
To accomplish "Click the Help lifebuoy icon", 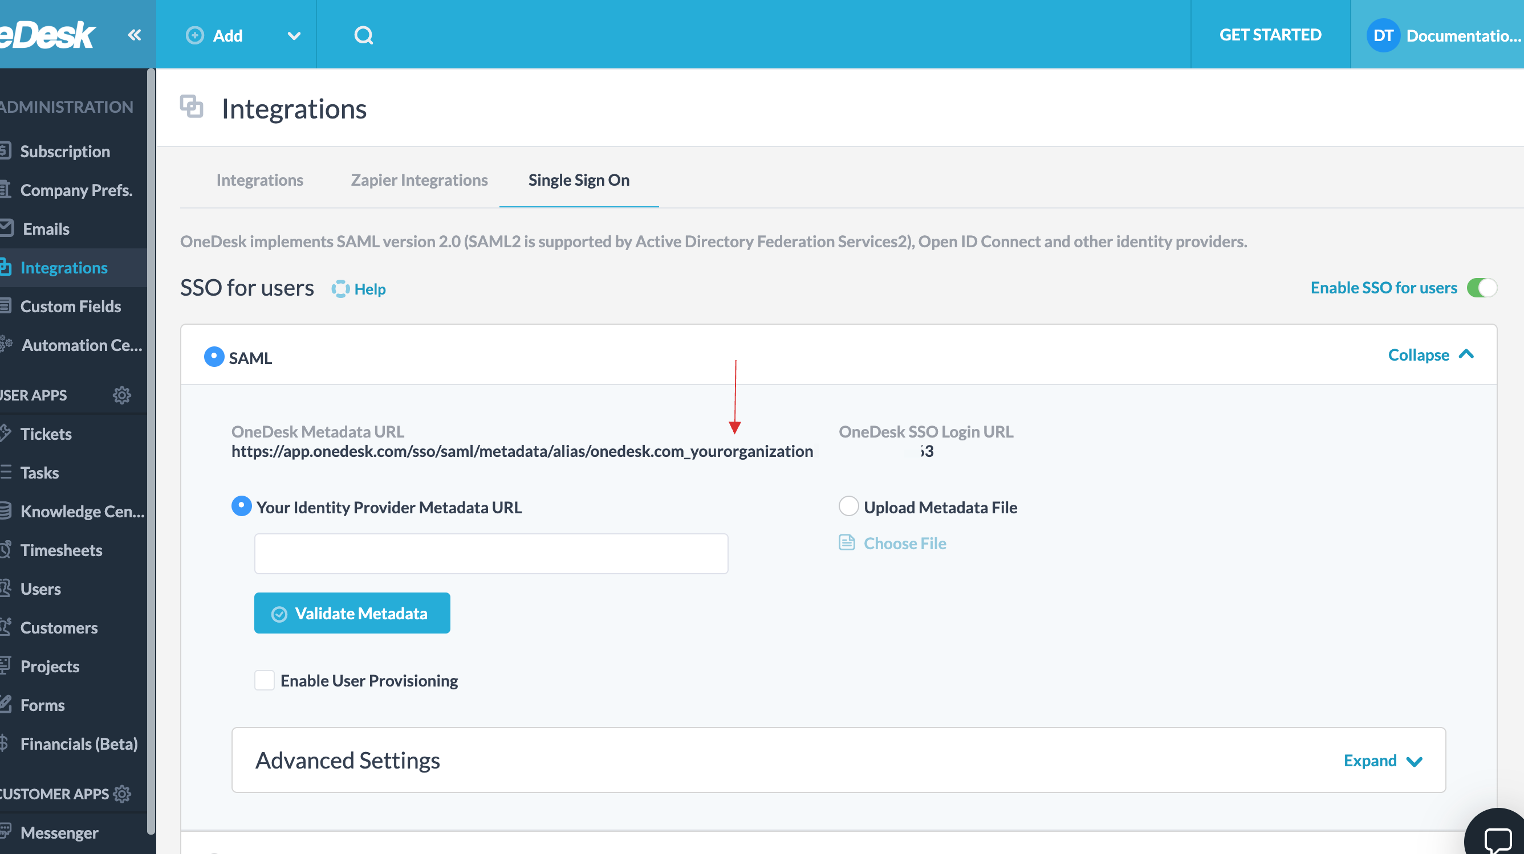I will 341,289.
